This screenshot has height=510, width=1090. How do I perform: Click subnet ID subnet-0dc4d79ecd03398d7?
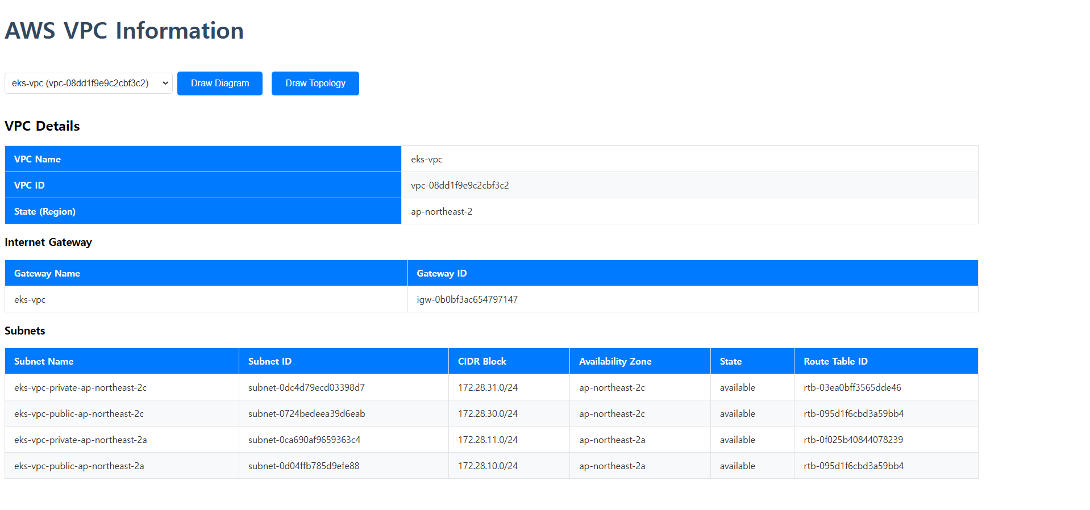[306, 387]
